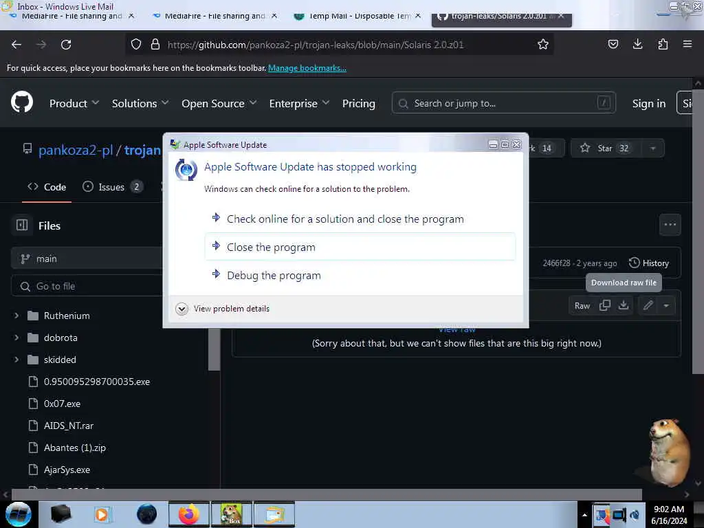Image resolution: width=704 pixels, height=528 pixels.
Task: Open the edit options dropdown arrow beside pencil
Action: (x=666, y=305)
